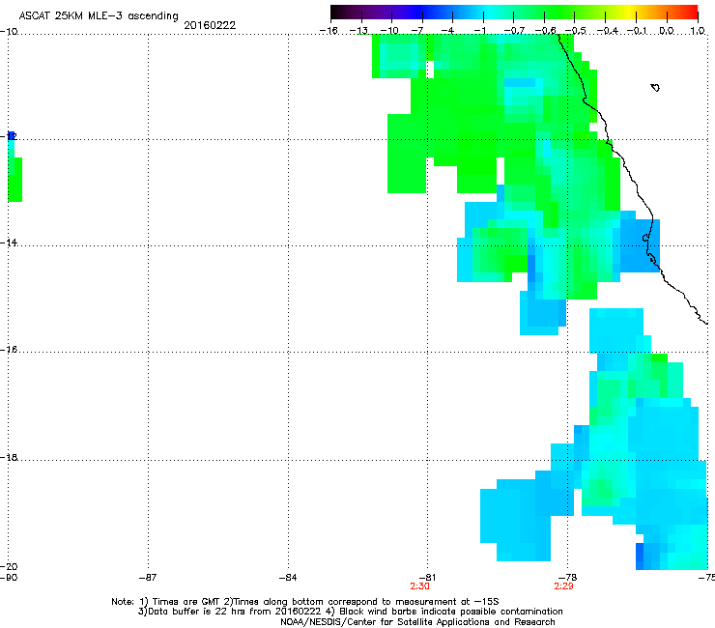Click colorbar label -0.6

tap(545, 31)
